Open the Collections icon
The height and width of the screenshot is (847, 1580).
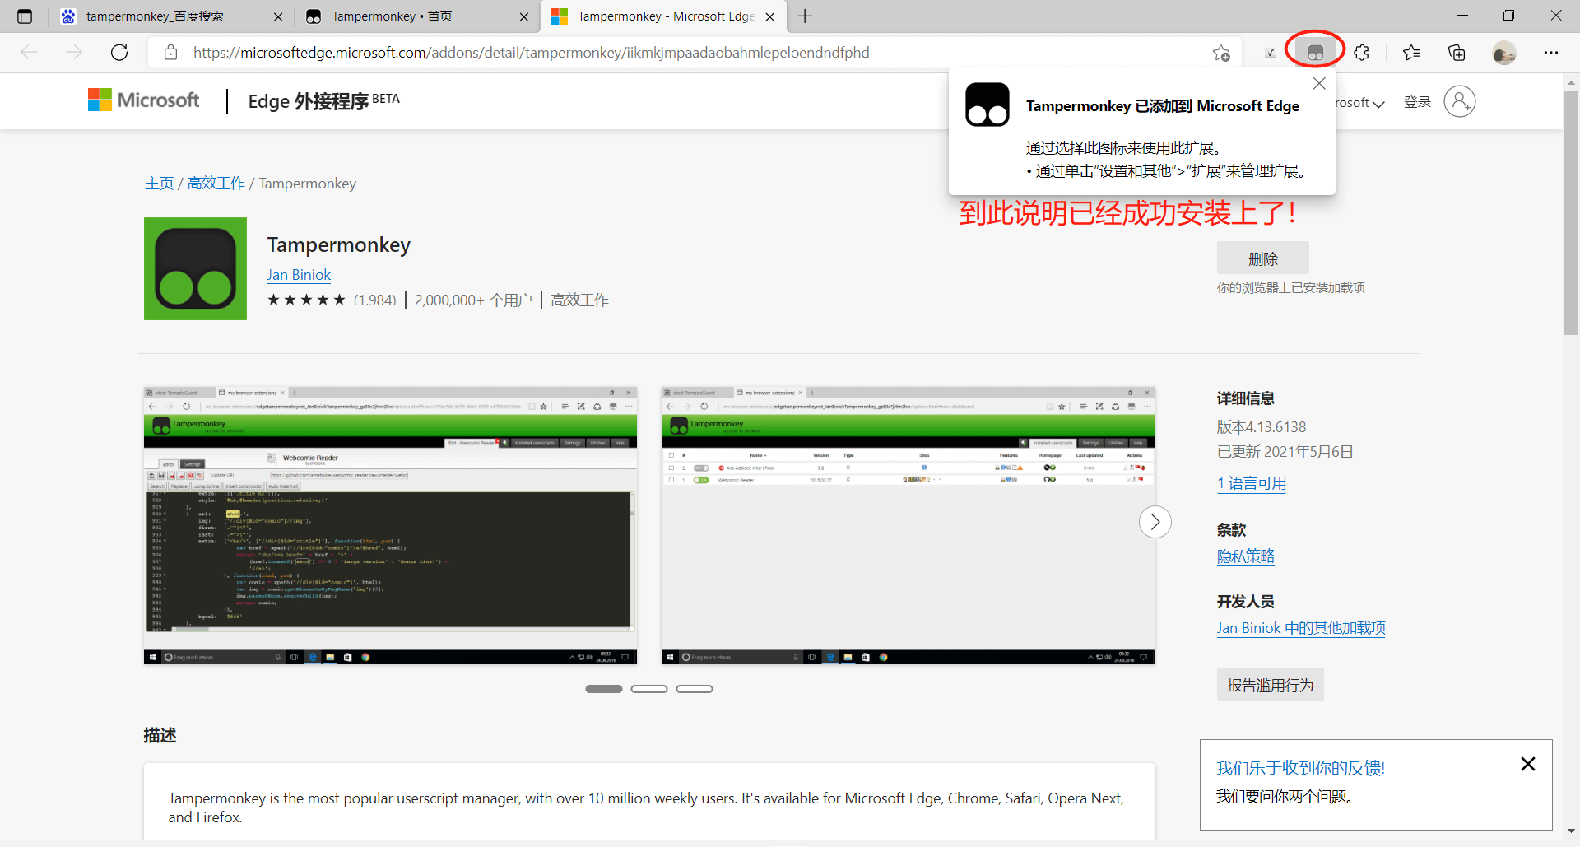[x=1457, y=53]
